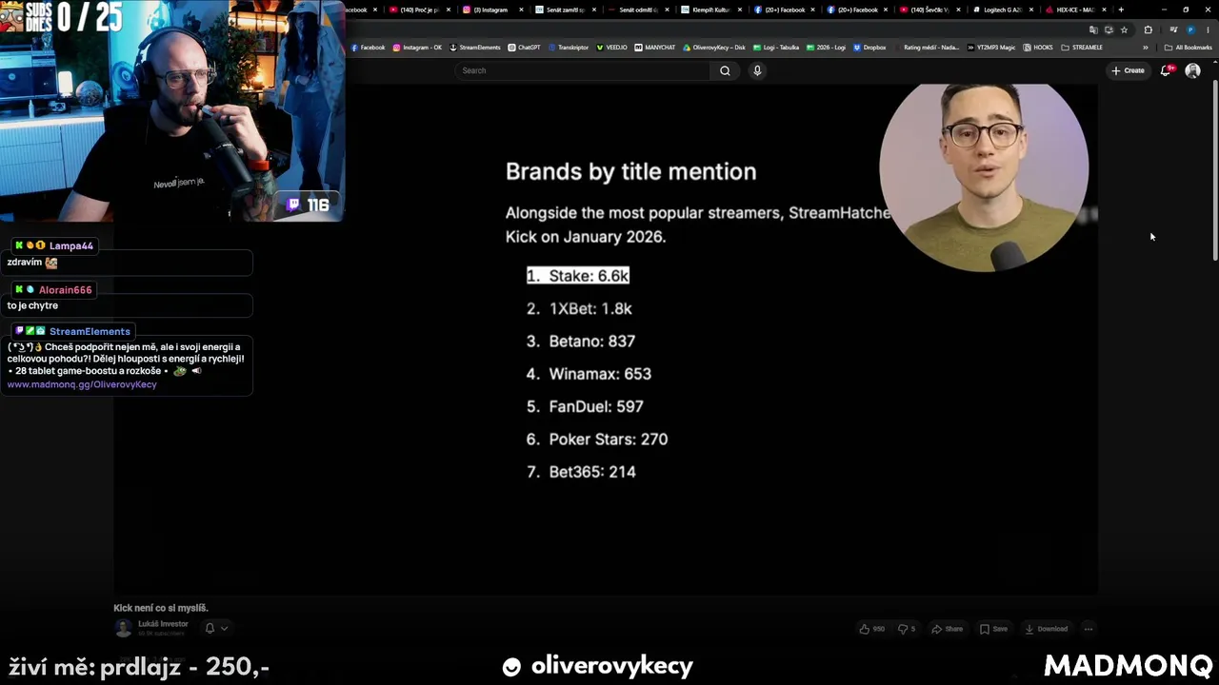Open the YouTube account avatar menu

[1192, 70]
